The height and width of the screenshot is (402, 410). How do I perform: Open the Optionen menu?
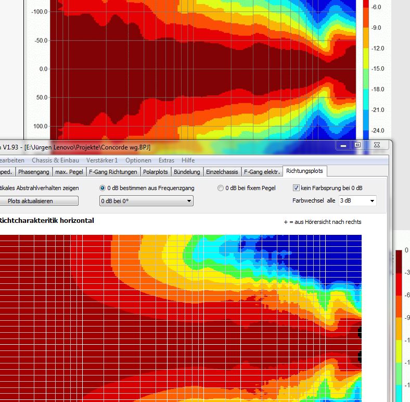138,160
